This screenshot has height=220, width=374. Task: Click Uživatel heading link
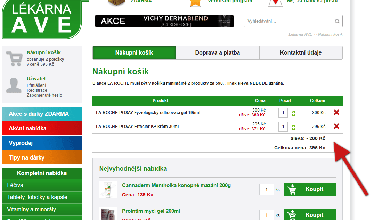36,79
